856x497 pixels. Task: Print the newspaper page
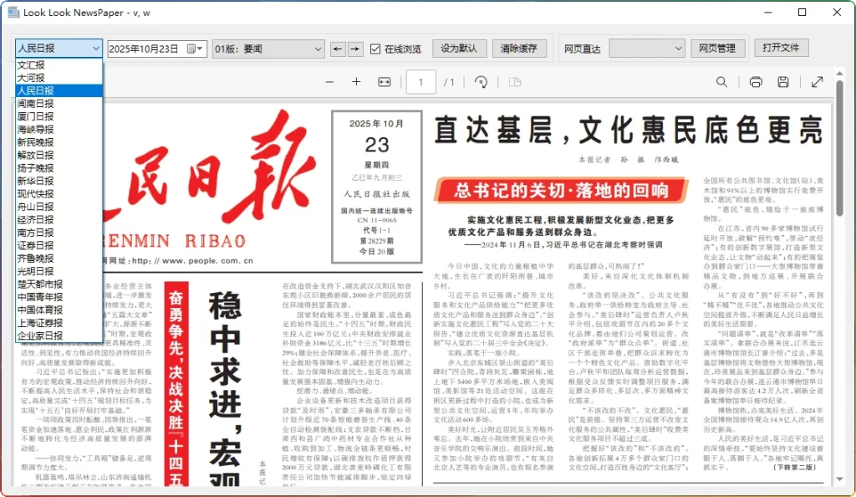click(756, 82)
